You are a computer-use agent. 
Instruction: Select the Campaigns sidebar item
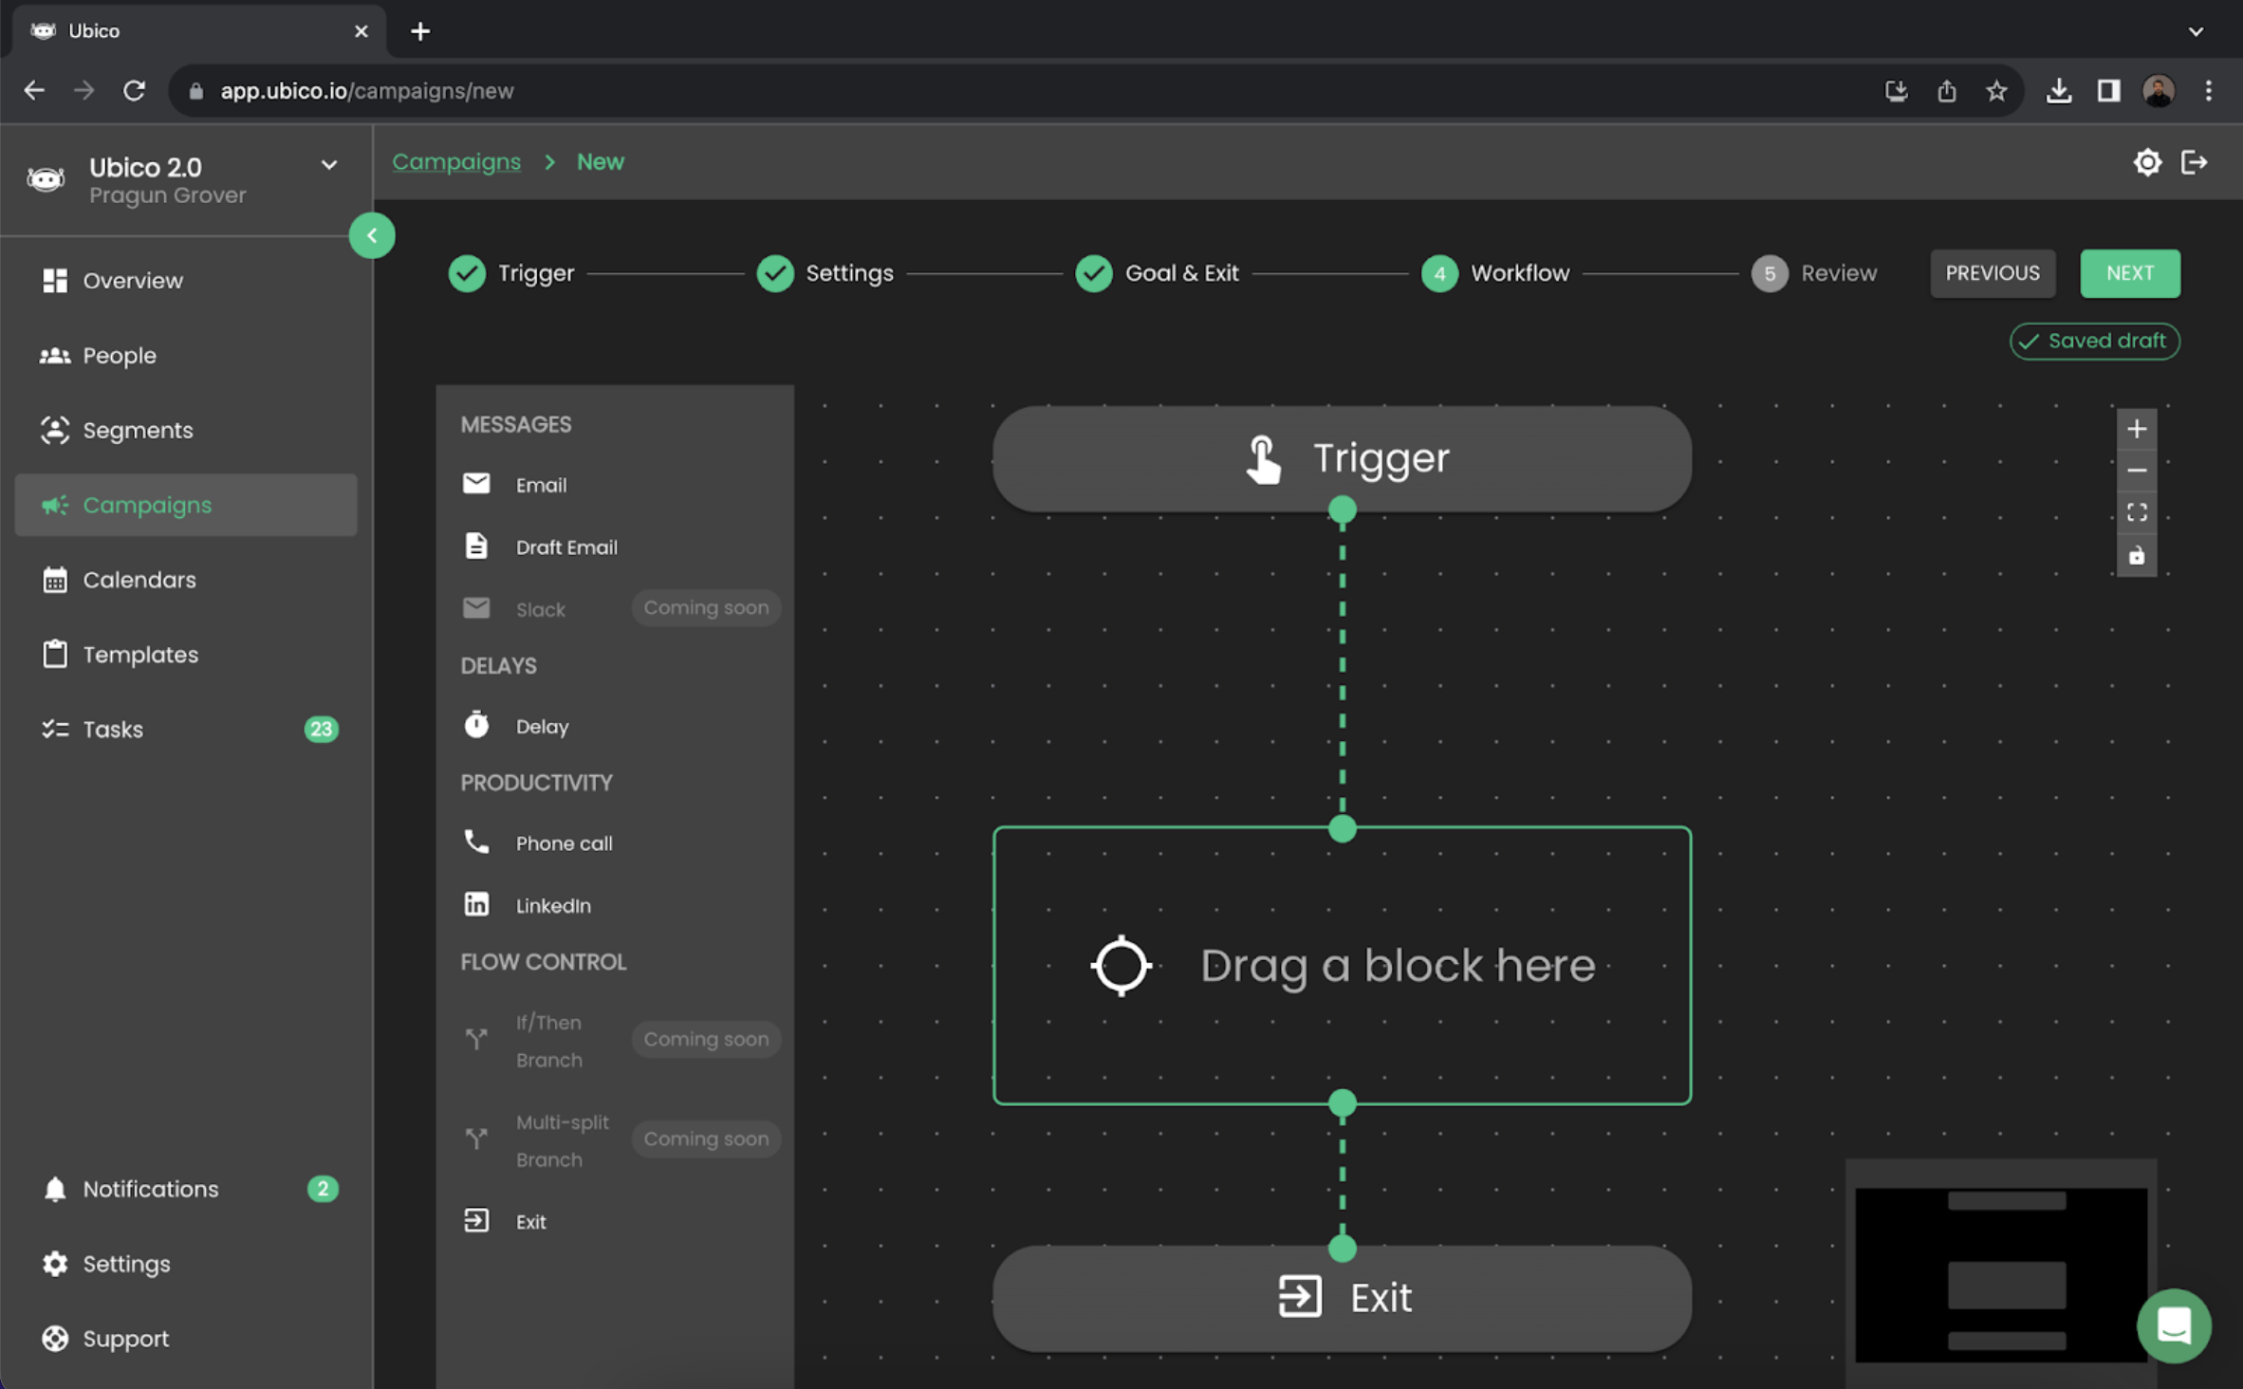[x=186, y=506]
